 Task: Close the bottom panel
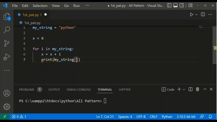point(211,89)
